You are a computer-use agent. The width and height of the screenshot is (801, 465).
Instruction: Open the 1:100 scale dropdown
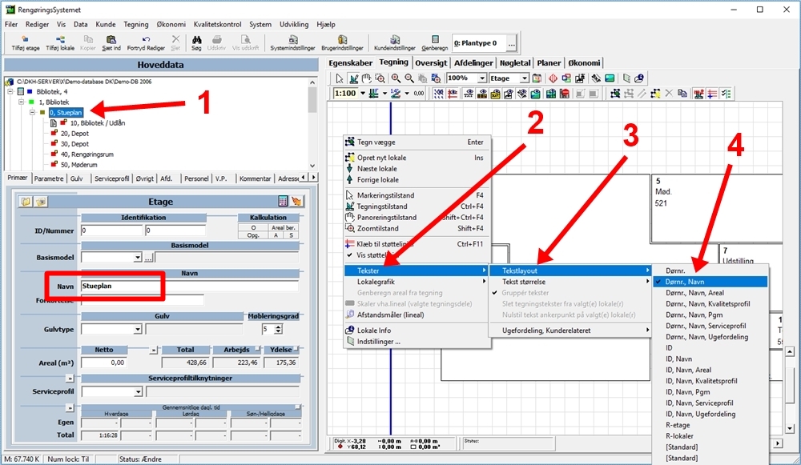click(363, 94)
